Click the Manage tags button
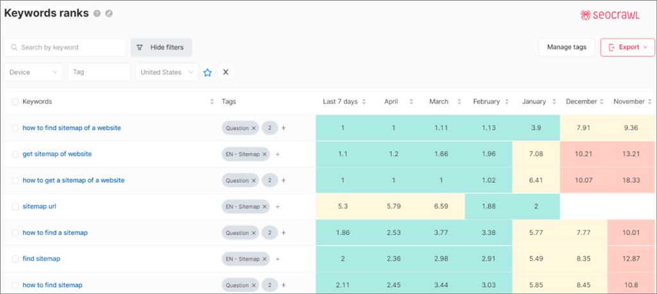Viewport: 657px width, 294px height. pyautogui.click(x=567, y=47)
